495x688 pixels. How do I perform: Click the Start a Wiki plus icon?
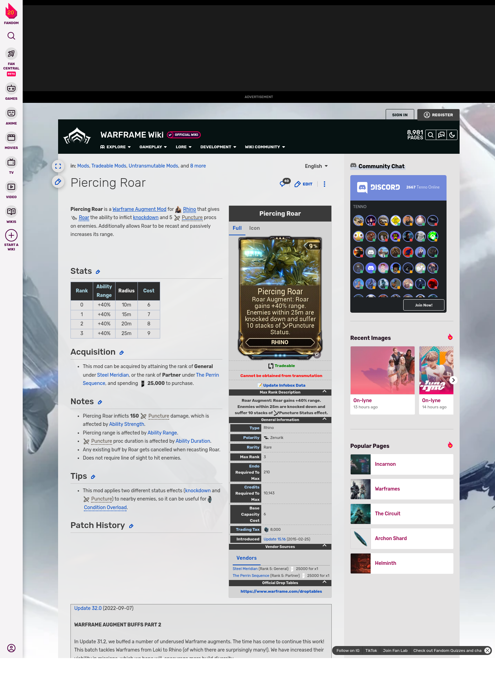(11, 235)
